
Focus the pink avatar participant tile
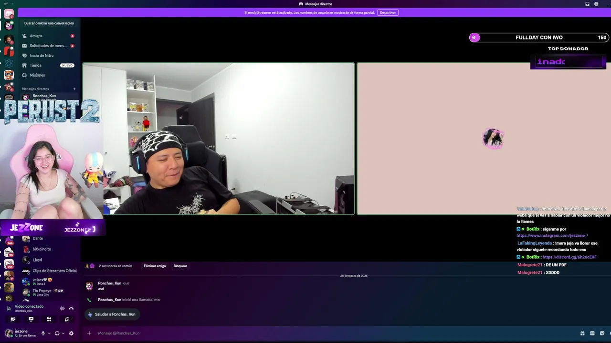[x=484, y=139]
